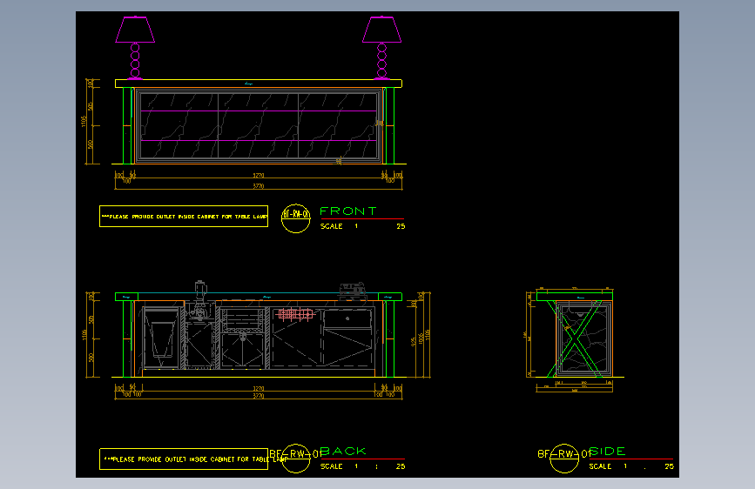Select the 1105 height dimension left of the back elevation
This screenshot has width=755, height=489.
[84, 334]
